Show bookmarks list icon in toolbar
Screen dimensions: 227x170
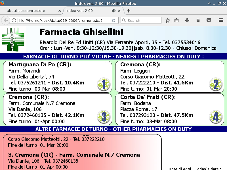[x=176, y=20]
